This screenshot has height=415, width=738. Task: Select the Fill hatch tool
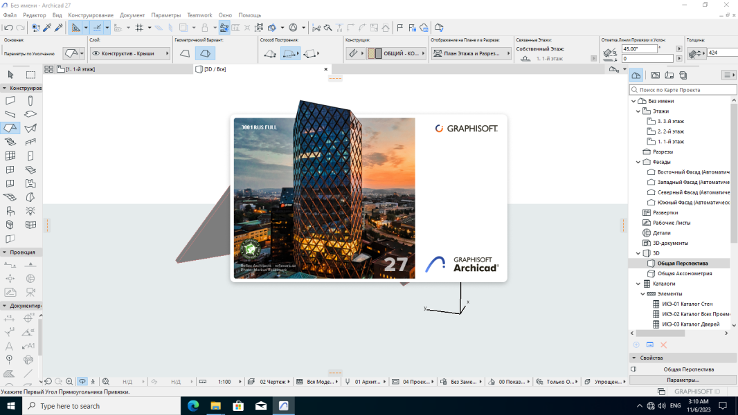click(9, 373)
